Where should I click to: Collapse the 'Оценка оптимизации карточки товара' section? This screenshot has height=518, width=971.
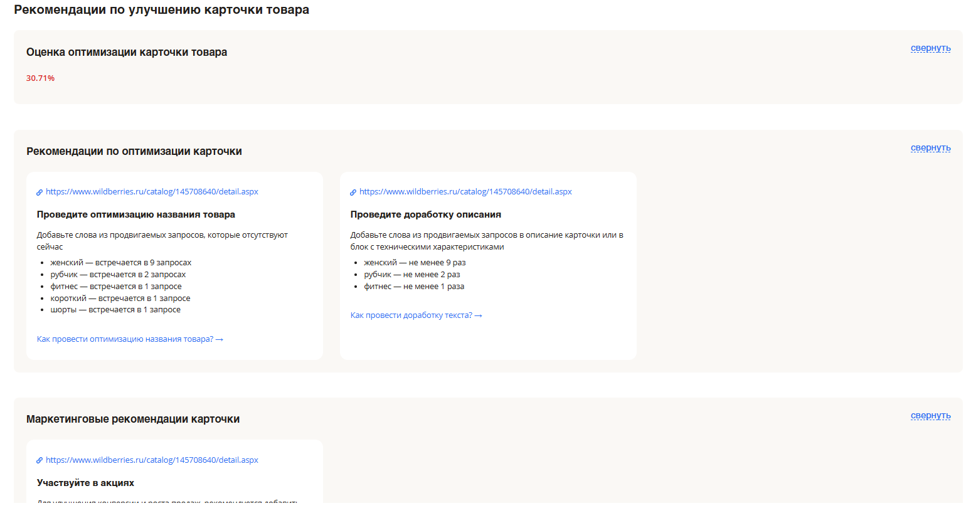click(x=930, y=48)
